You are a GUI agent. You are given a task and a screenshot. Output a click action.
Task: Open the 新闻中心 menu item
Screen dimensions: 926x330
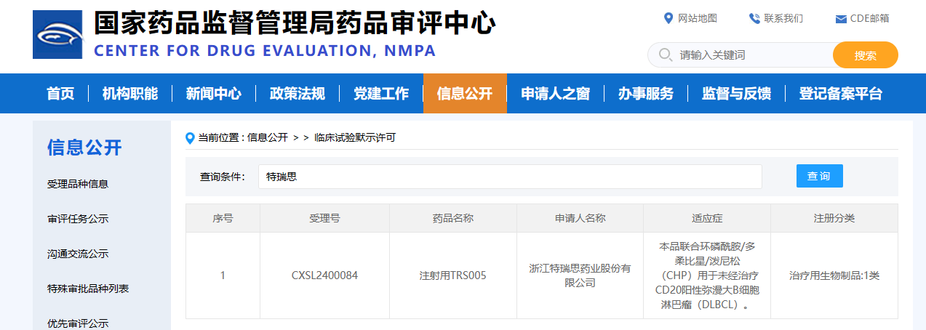point(214,93)
